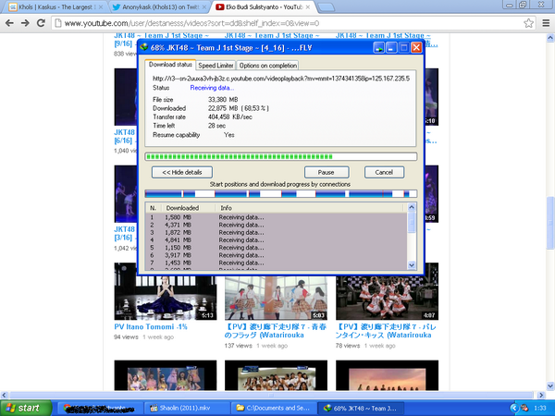Close the Kaskus tab
Viewport: 555px width, 416px height.
pyautogui.click(x=101, y=7)
